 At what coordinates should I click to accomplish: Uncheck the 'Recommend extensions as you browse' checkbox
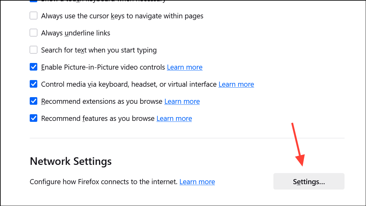34,101
